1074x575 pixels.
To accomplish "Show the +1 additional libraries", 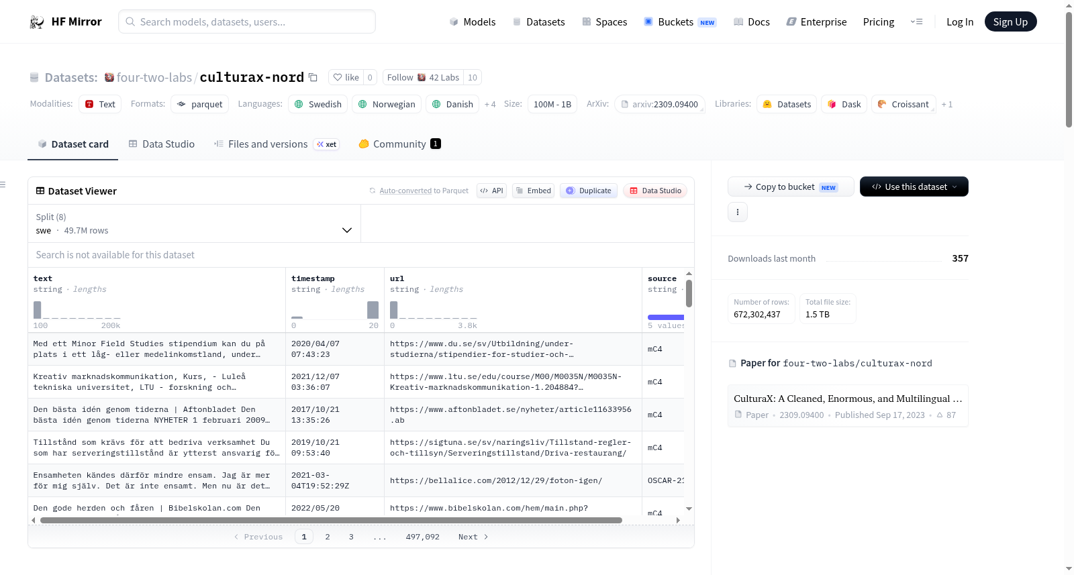I will pos(947,104).
